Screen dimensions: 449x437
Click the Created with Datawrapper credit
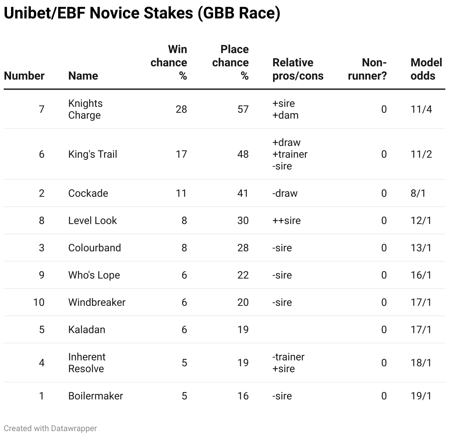coord(50,429)
